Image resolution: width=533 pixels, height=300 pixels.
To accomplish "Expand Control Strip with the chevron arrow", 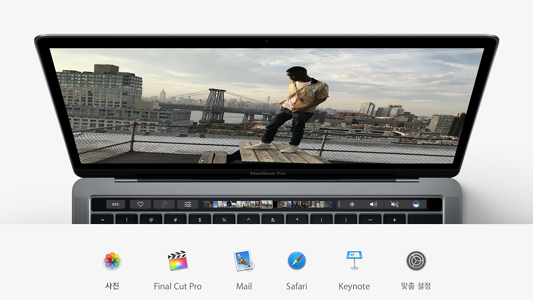I will click(x=339, y=204).
